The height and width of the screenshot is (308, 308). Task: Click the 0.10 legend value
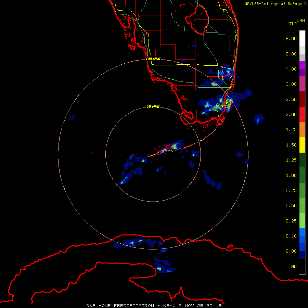point(291,236)
